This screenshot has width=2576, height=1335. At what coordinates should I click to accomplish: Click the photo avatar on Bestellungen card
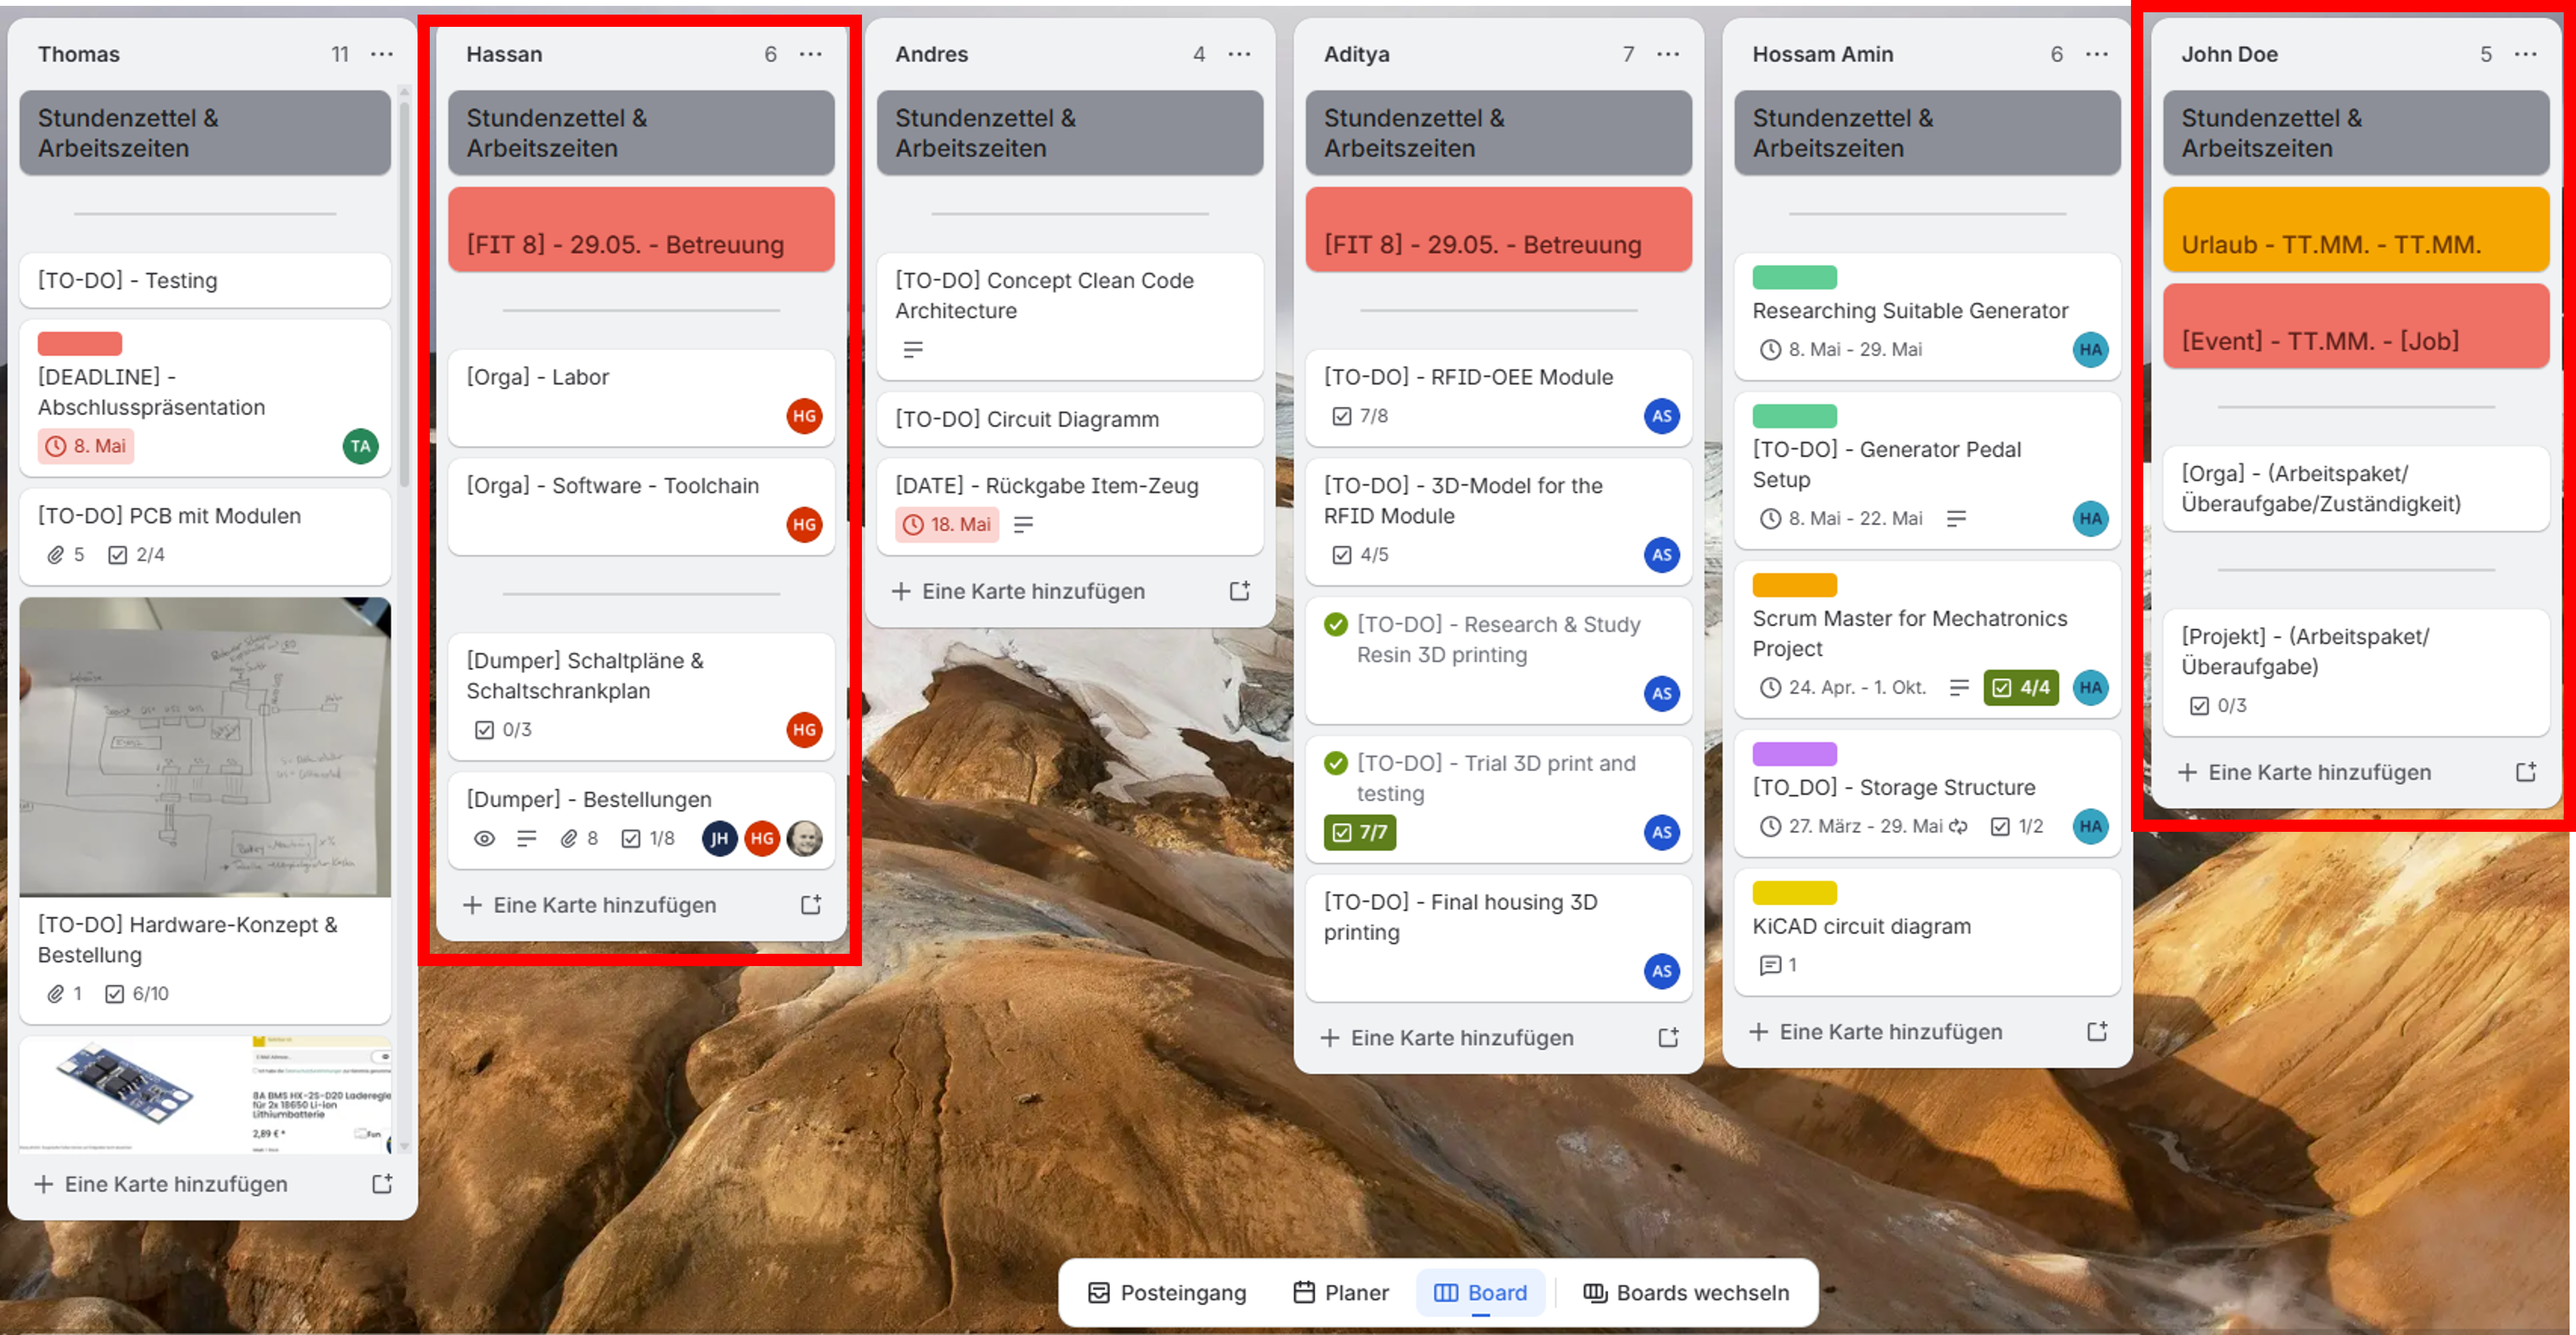pyautogui.click(x=804, y=839)
